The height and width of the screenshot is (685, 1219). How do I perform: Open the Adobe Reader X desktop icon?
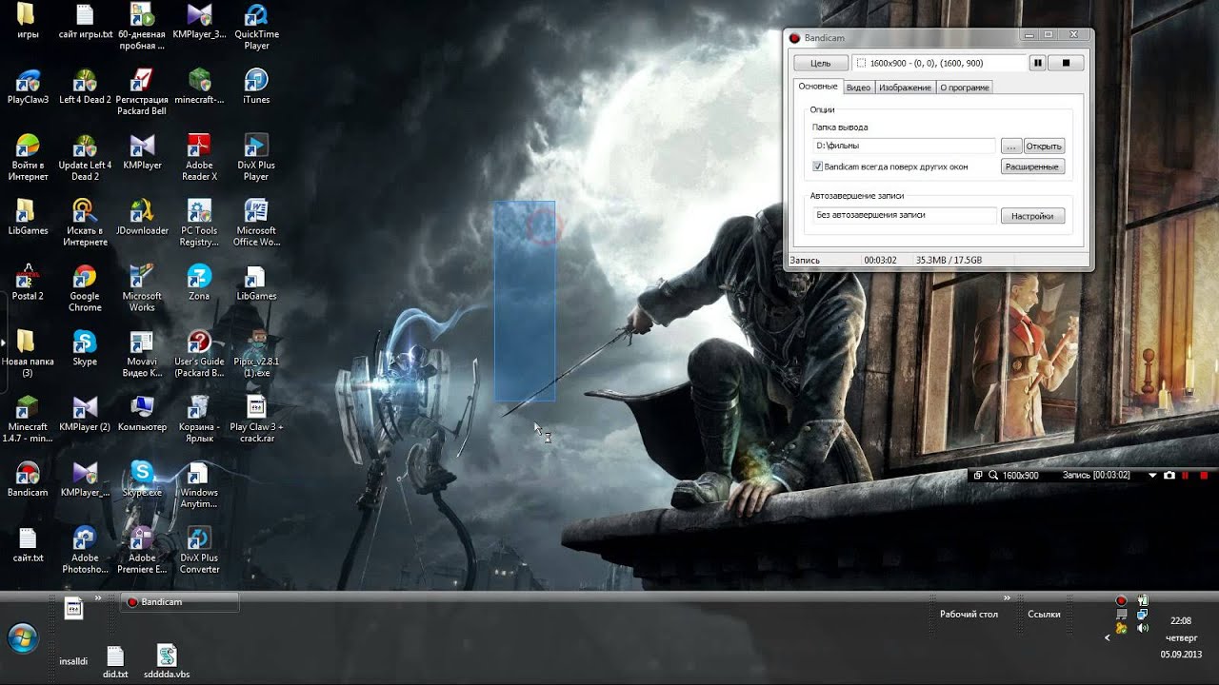coord(199,156)
